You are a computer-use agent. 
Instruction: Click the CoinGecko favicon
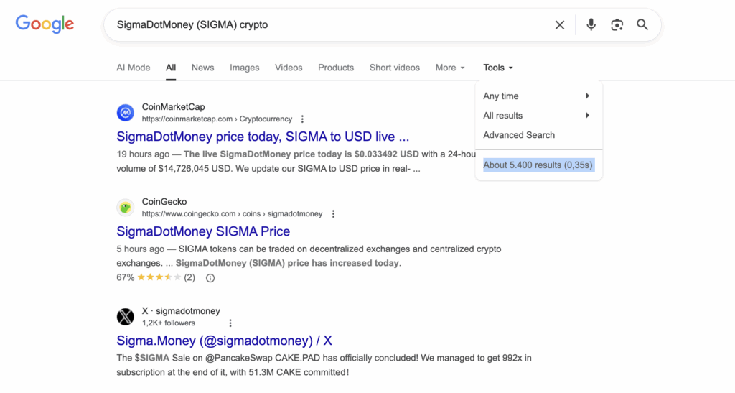(126, 208)
